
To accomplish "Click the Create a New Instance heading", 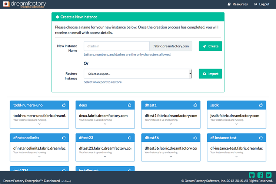I will click(79, 17).
